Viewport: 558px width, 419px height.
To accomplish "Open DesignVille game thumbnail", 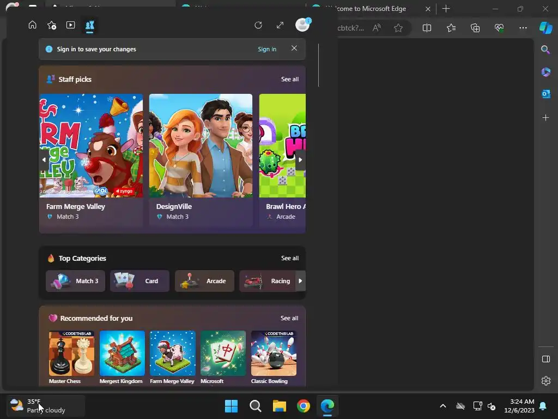I will (201, 146).
